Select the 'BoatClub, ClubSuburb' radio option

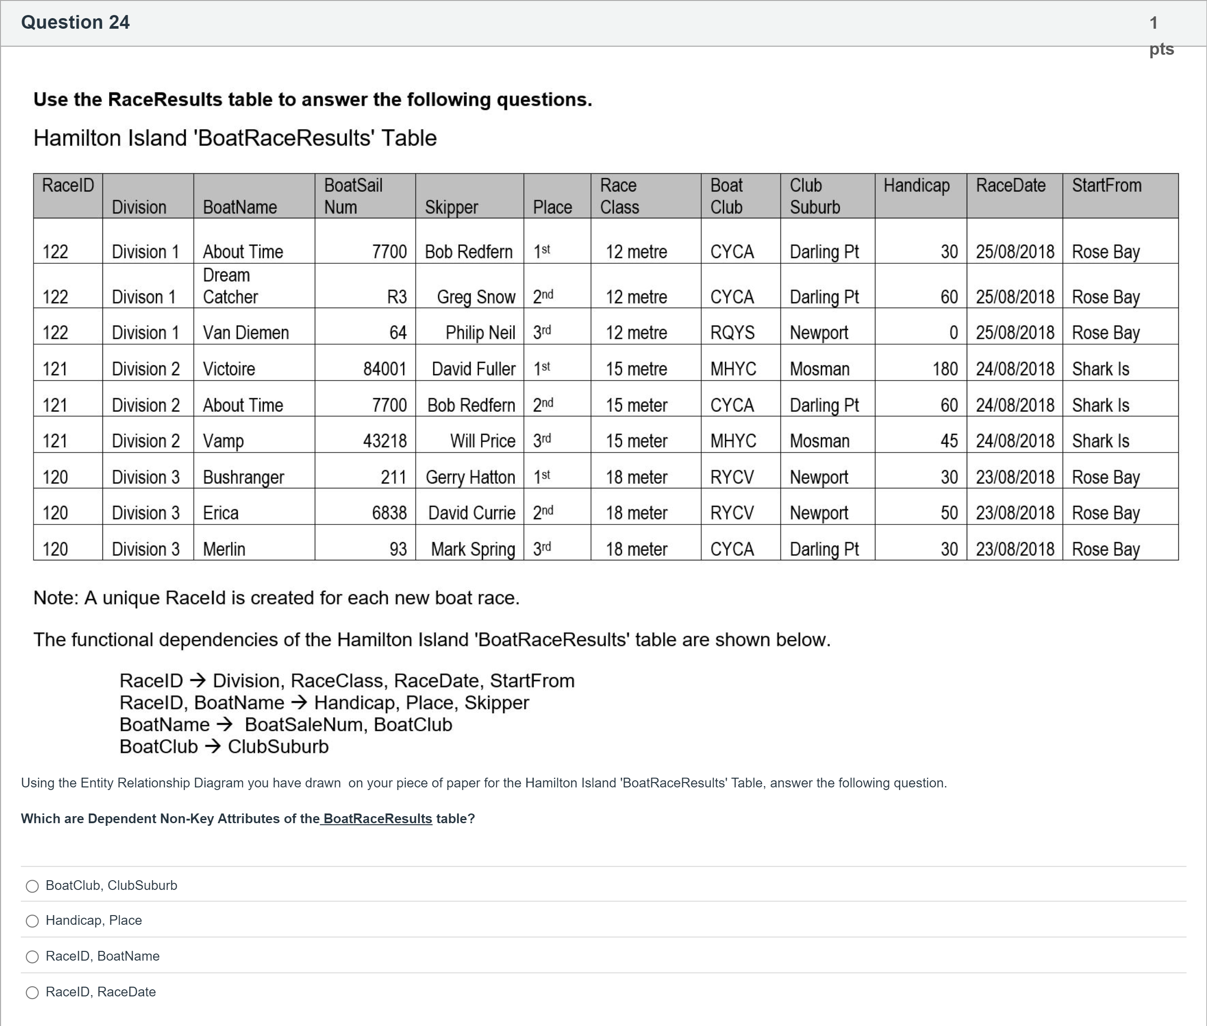point(33,886)
